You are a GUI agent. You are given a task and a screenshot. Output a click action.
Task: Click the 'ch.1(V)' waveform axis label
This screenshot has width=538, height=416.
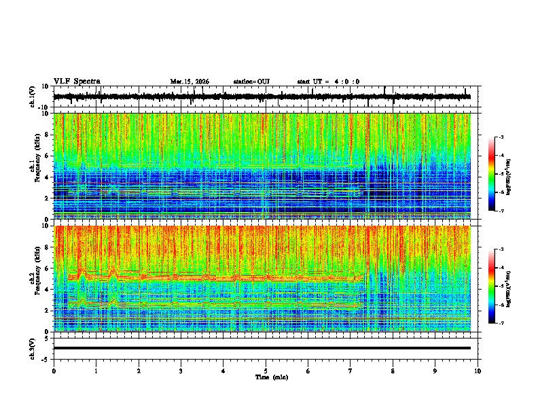tap(33, 97)
